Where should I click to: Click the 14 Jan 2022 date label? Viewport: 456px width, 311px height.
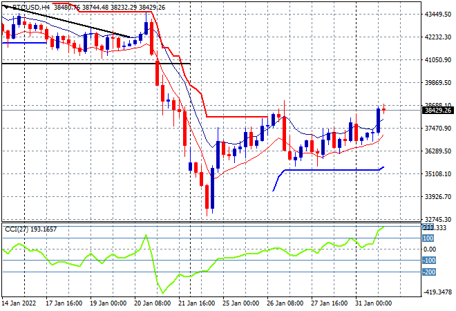[x=19, y=303]
